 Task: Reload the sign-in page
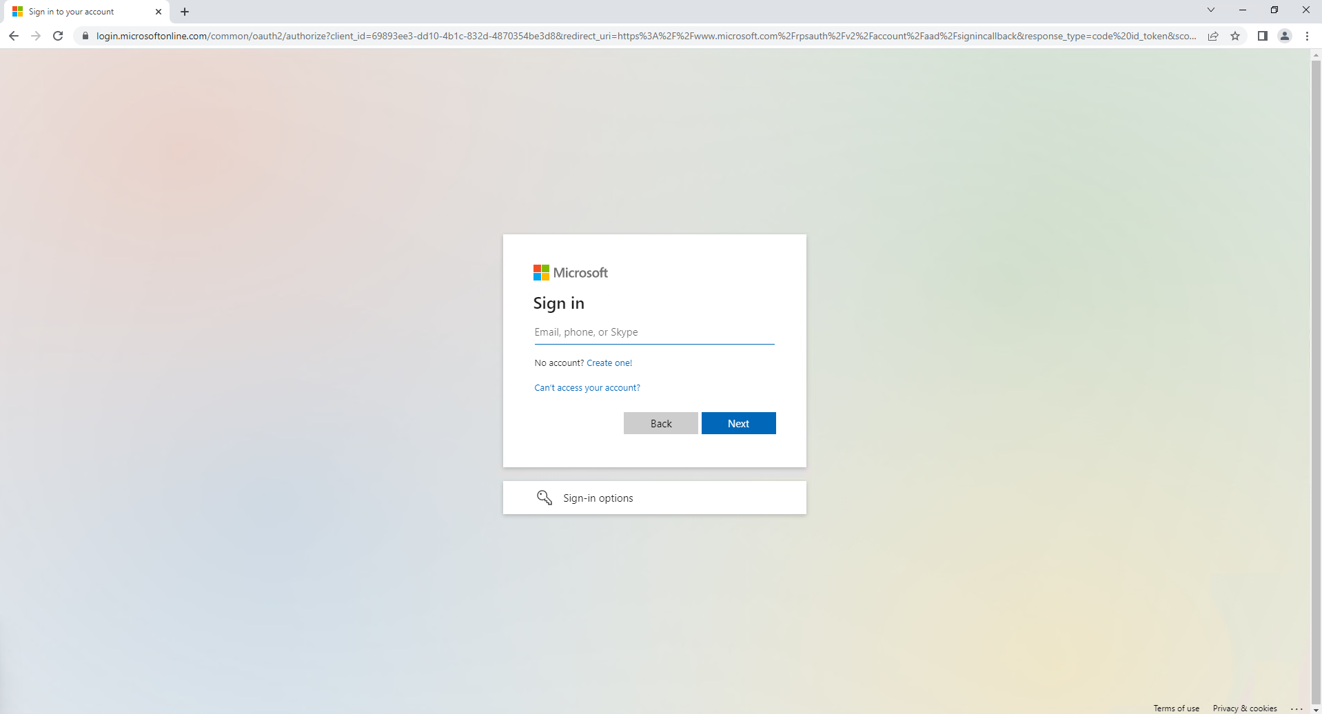(59, 36)
